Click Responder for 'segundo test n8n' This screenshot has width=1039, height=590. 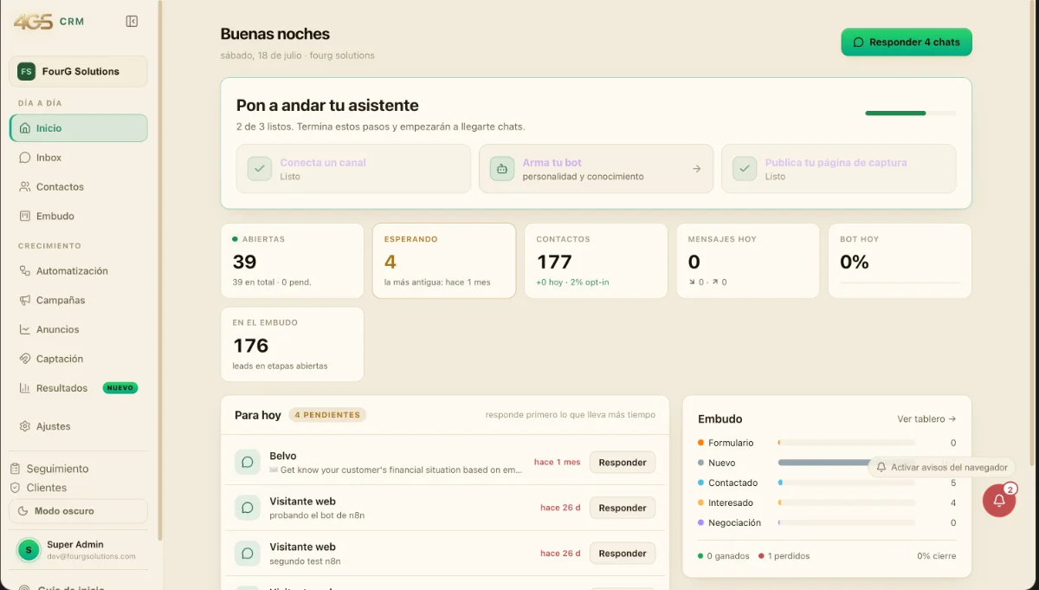point(623,554)
